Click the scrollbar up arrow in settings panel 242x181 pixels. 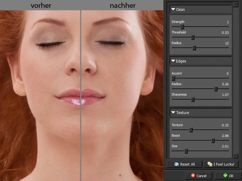[x=236, y=5]
